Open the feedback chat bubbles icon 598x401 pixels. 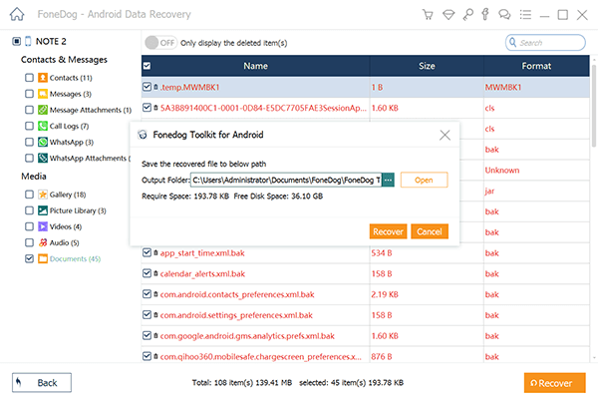pyautogui.click(x=504, y=15)
